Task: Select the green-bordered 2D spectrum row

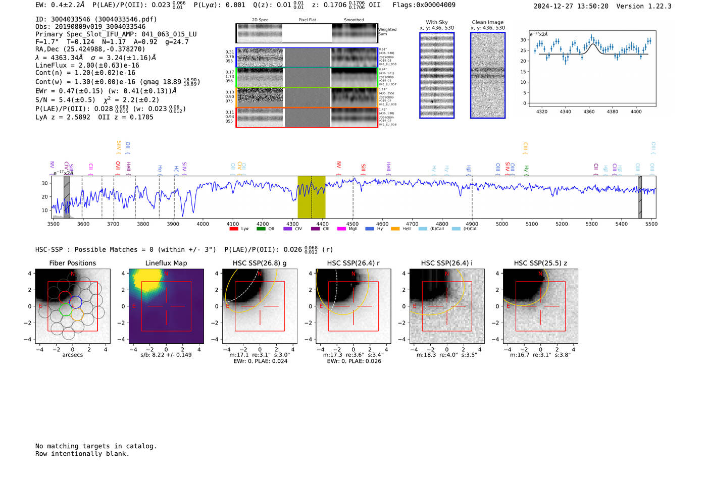Action: (x=307, y=78)
